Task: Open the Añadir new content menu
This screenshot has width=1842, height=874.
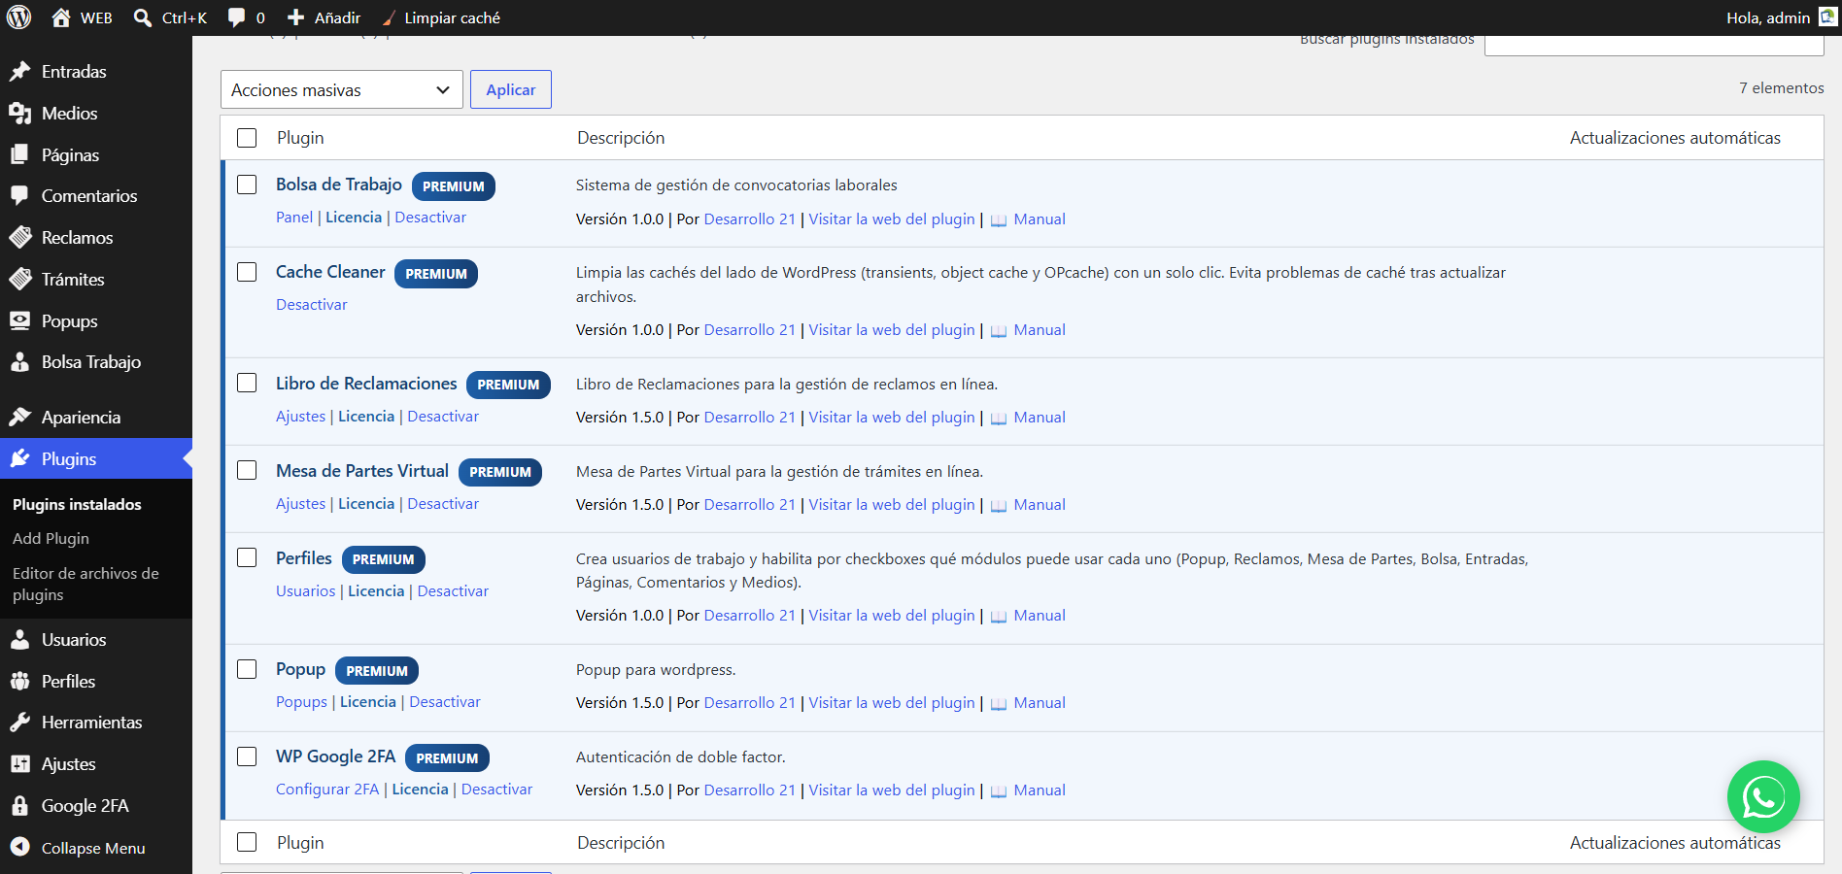Action: point(324,17)
